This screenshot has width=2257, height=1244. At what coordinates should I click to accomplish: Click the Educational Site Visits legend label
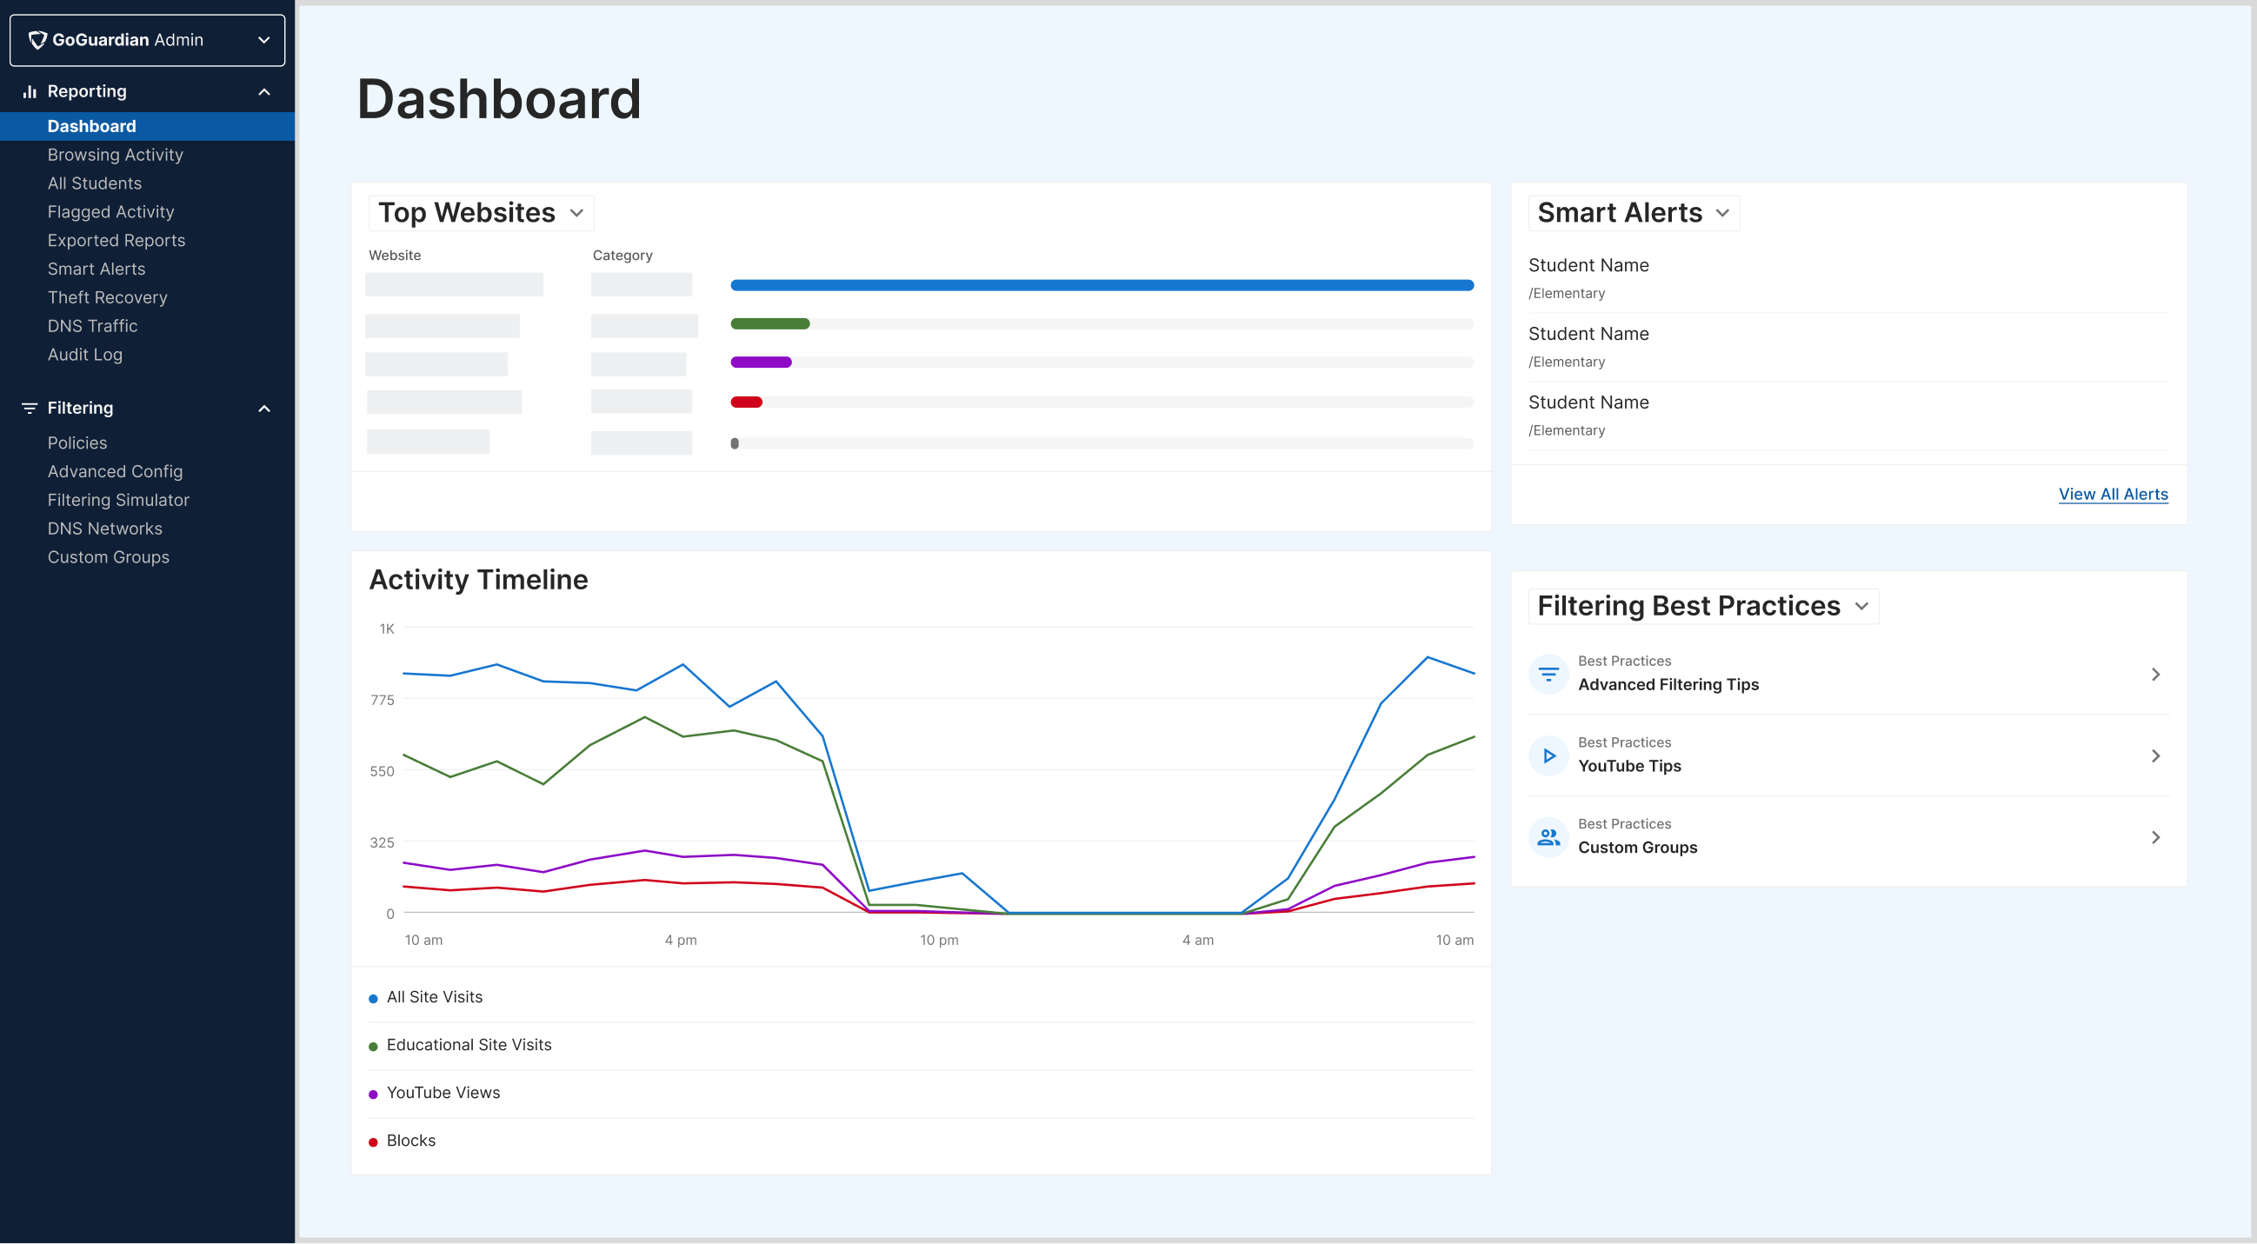469,1046
